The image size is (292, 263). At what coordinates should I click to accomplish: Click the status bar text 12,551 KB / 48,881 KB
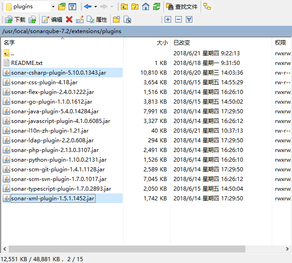30,259
